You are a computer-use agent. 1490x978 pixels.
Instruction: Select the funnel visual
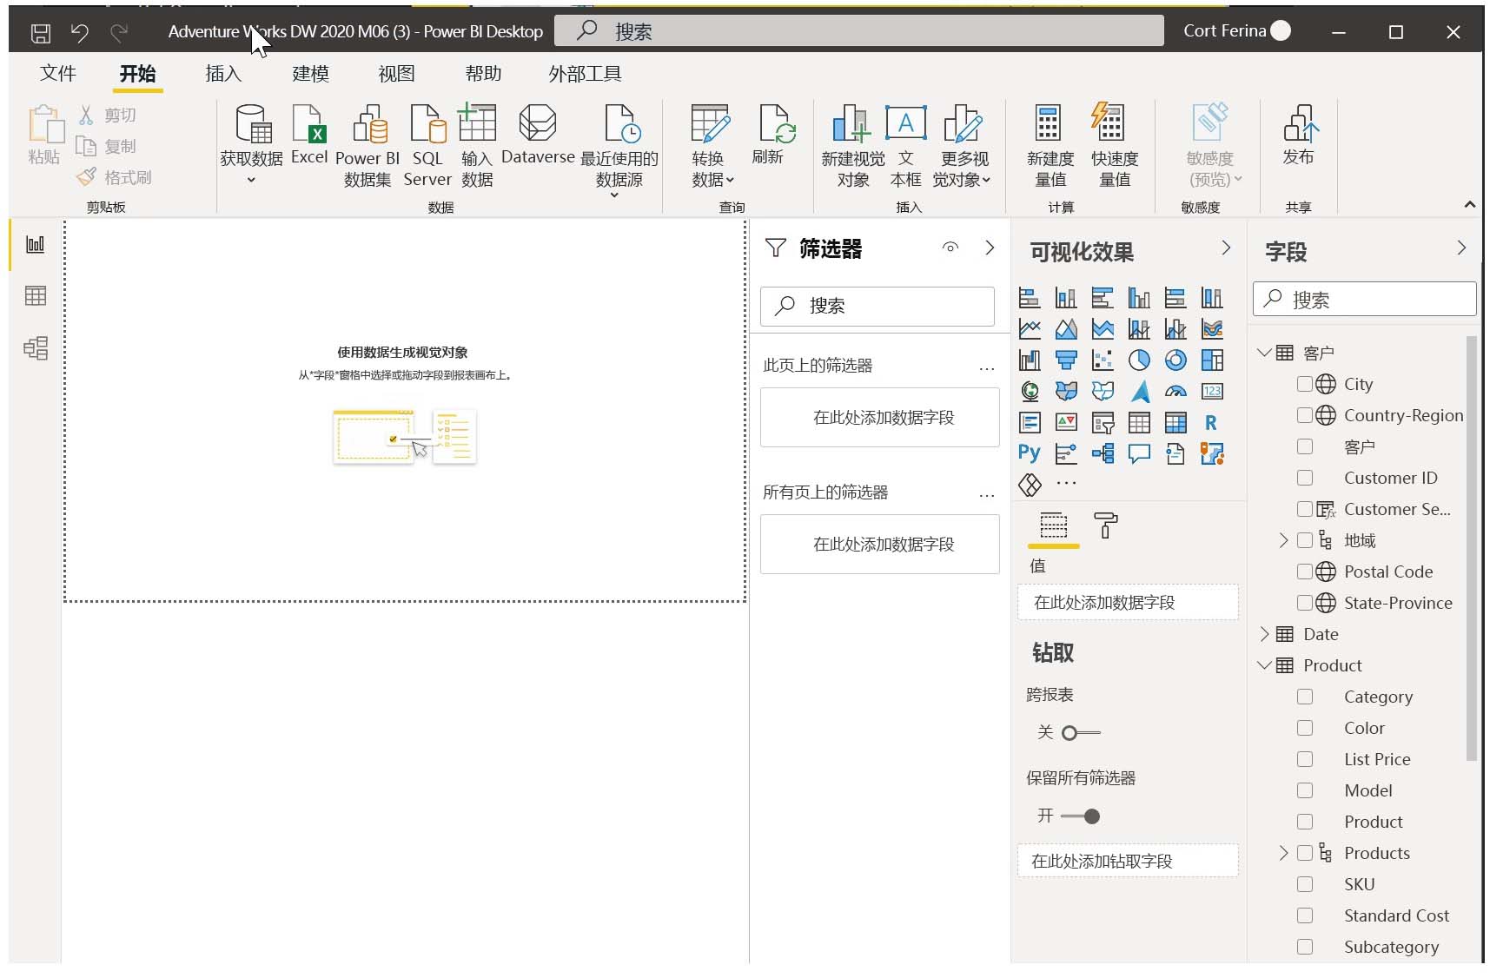tap(1066, 360)
